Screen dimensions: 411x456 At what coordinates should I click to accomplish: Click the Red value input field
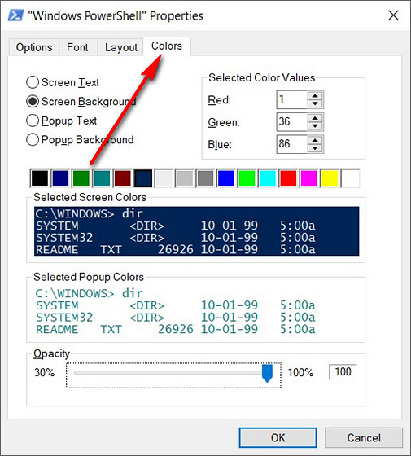[292, 99]
